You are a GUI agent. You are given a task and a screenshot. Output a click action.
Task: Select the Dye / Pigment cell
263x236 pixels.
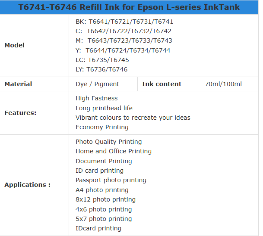tap(97, 84)
